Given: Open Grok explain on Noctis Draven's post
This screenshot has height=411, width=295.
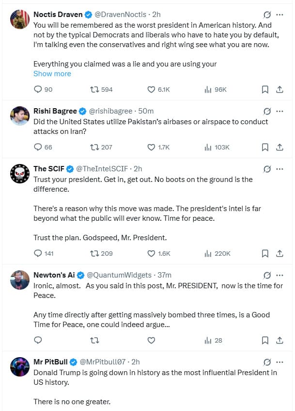Looking at the screenshot, I should tap(266, 14).
